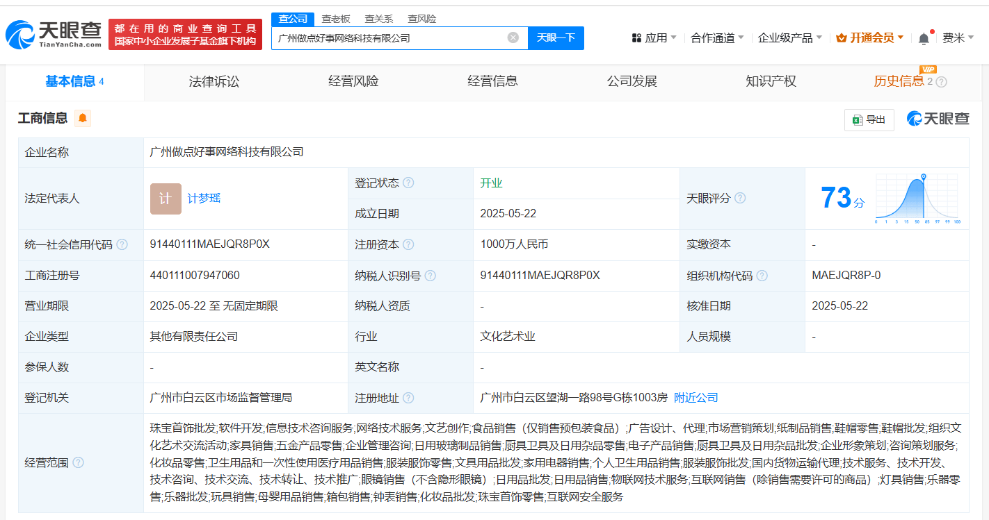Click the help icon beside 历史信息 tab
The height and width of the screenshot is (520, 989).
point(942,82)
